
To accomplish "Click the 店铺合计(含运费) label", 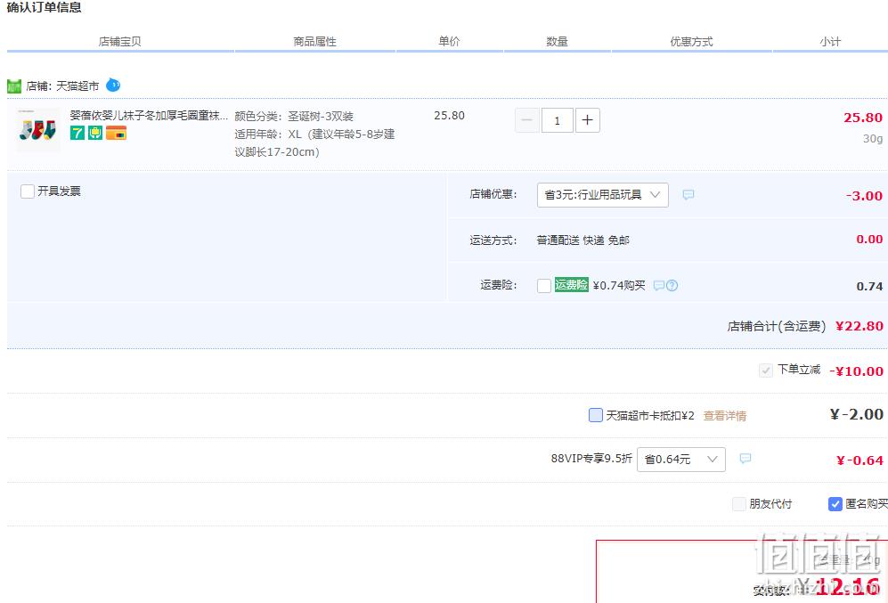I will click(x=777, y=326).
